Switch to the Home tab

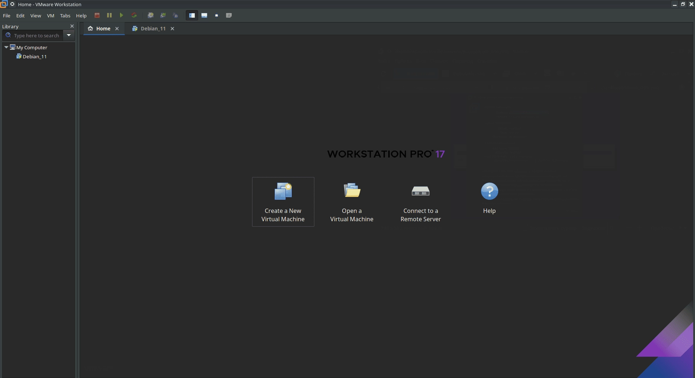coord(103,29)
